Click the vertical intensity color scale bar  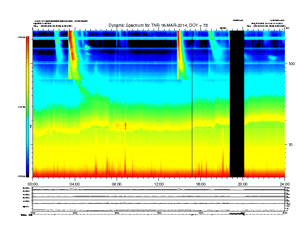tap(28, 107)
